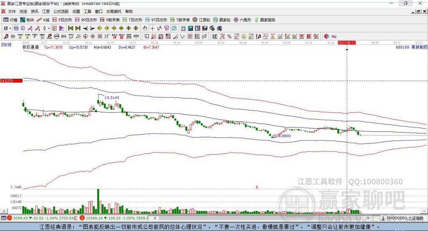Click the grid icon in status bar
This screenshot has width=428, height=231.
pos(3,218)
